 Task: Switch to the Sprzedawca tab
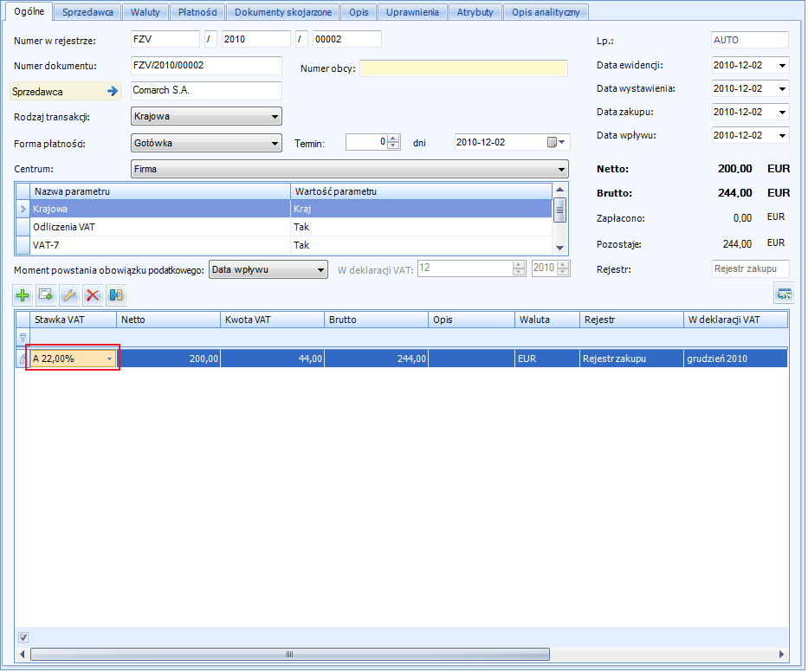coord(87,12)
